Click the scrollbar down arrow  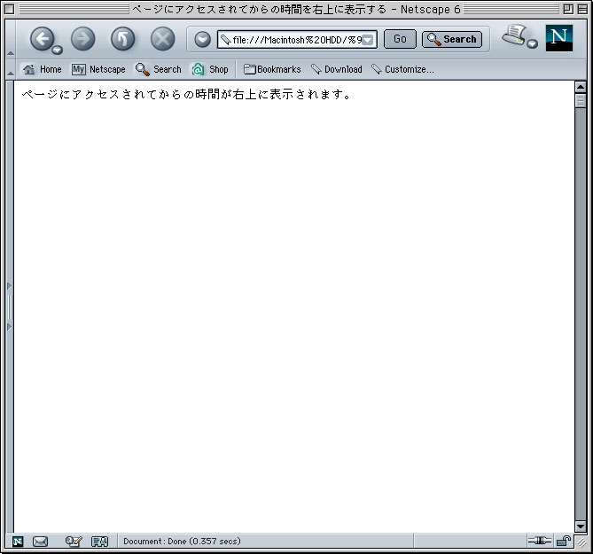581,526
